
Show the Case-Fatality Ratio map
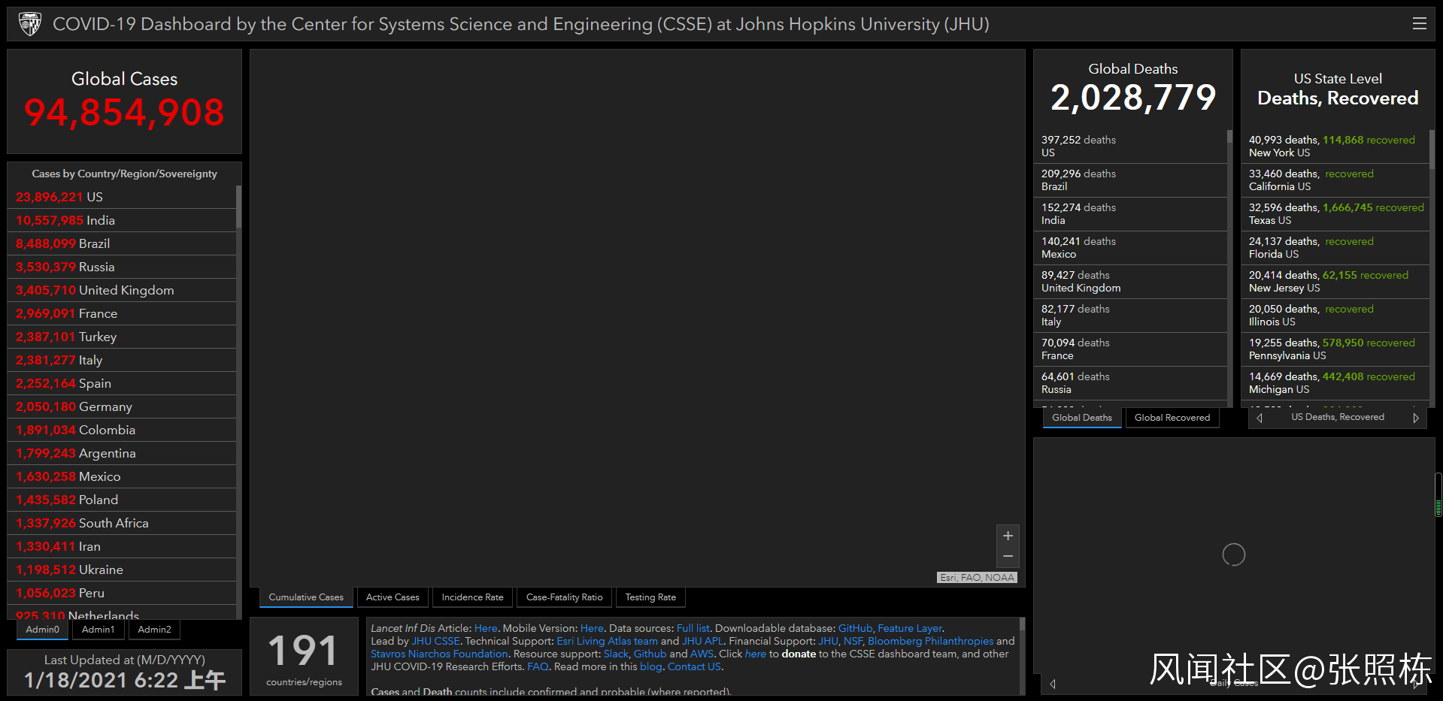click(564, 597)
